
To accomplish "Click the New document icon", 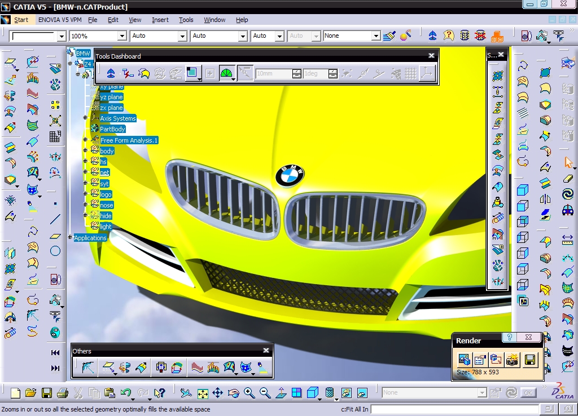I will [x=15, y=393].
